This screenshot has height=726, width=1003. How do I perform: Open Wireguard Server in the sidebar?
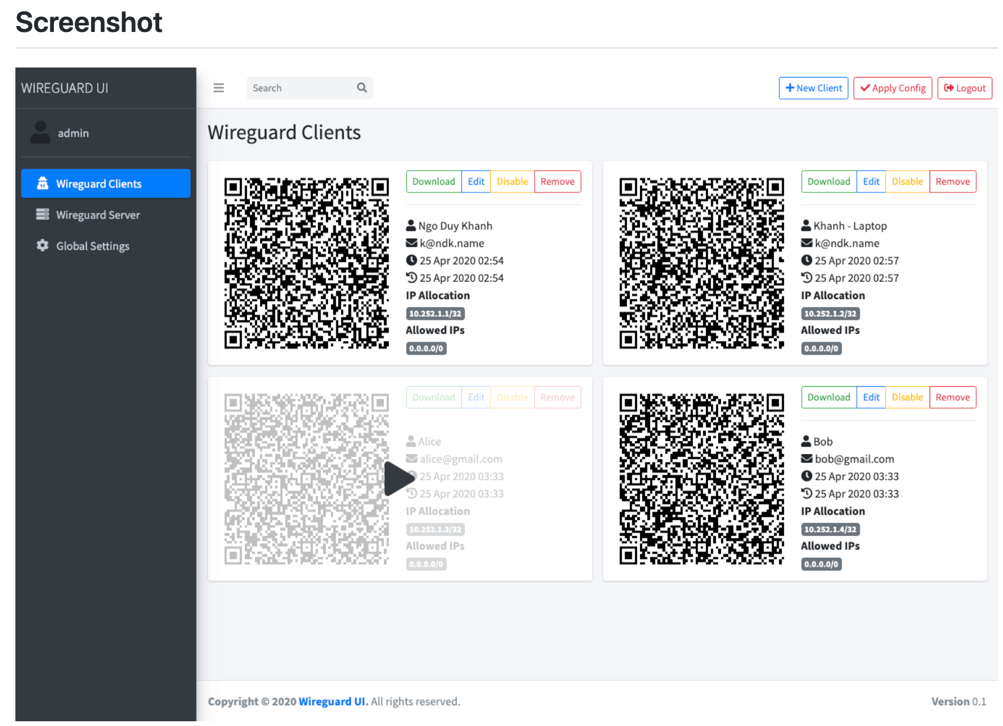[105, 214]
